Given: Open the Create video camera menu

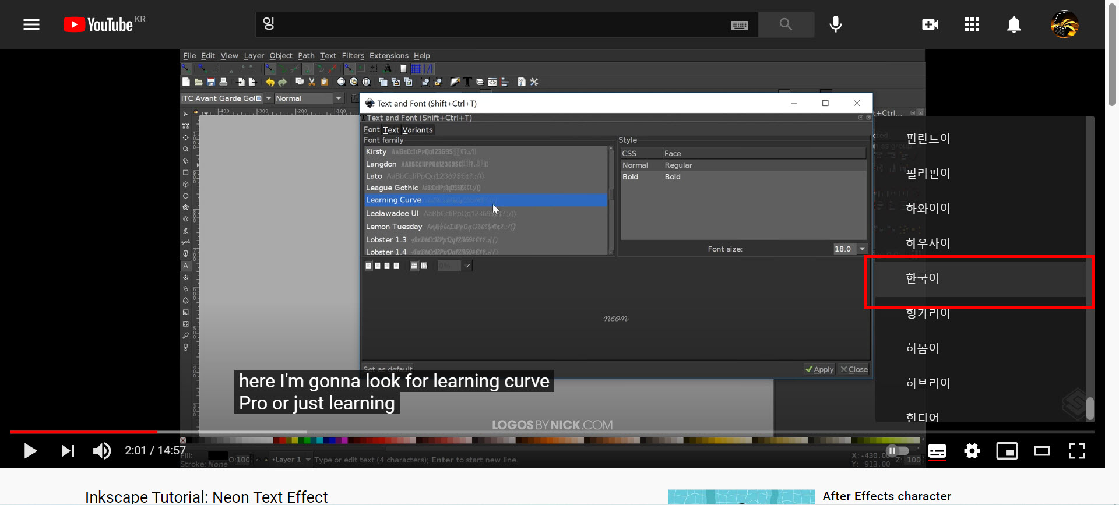Looking at the screenshot, I should click(x=930, y=24).
